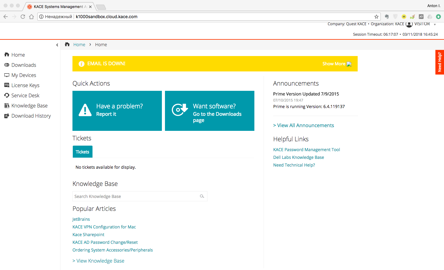Click the Service Desk headset icon
The height and width of the screenshot is (270, 444).
(7, 95)
